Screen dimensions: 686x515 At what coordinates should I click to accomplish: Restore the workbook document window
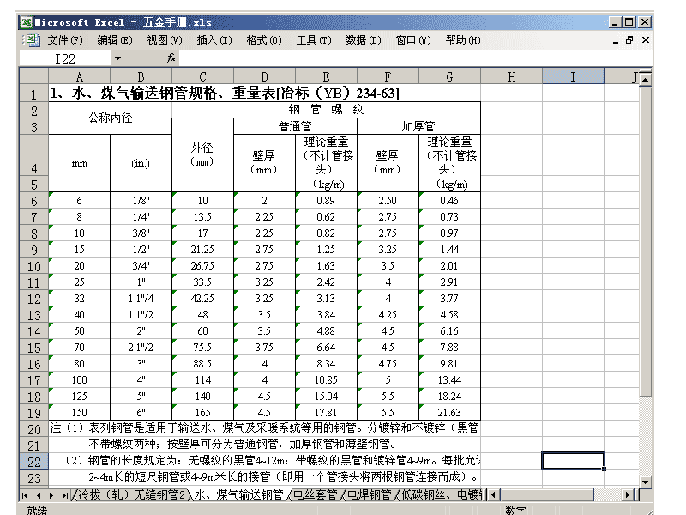pos(629,40)
